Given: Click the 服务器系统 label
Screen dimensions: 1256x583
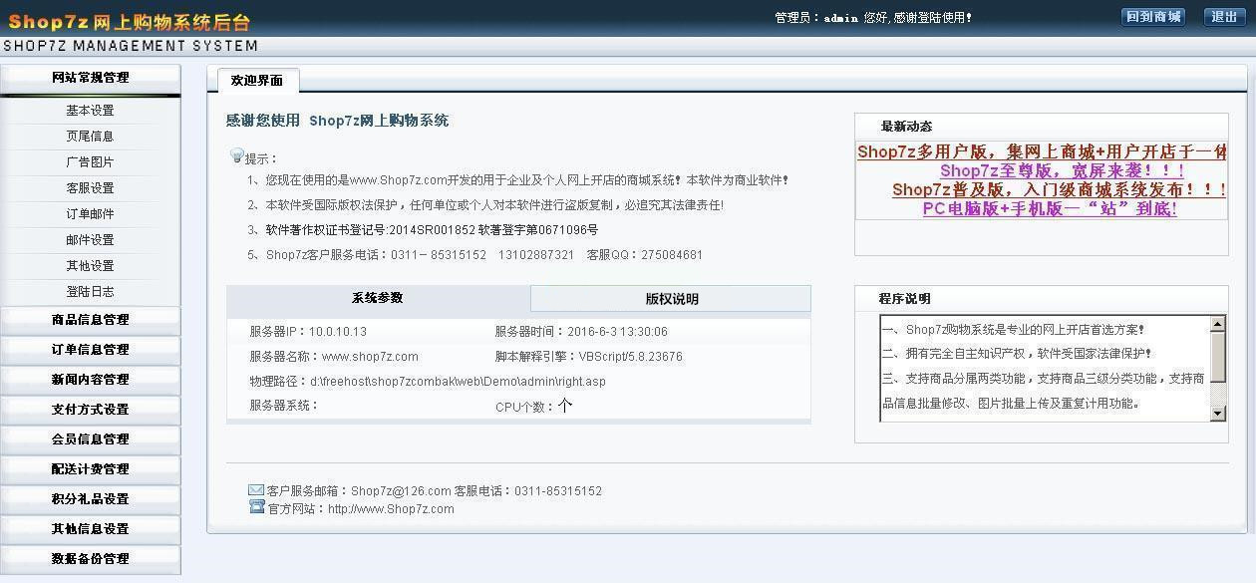Looking at the screenshot, I should point(284,406).
